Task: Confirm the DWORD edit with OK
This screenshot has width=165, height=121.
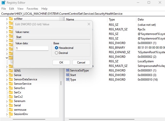Action: (61, 63)
